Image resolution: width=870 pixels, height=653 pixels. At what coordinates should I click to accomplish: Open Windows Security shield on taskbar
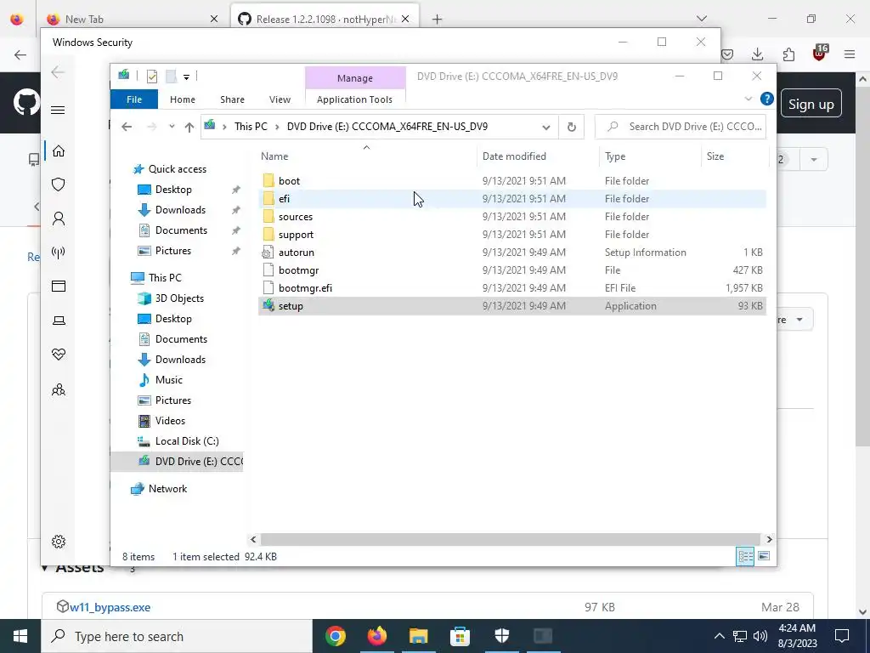[x=501, y=636]
